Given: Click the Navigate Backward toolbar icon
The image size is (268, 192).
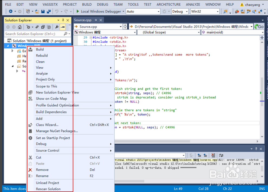Looking at the screenshot, I should (x=11, y=11).
